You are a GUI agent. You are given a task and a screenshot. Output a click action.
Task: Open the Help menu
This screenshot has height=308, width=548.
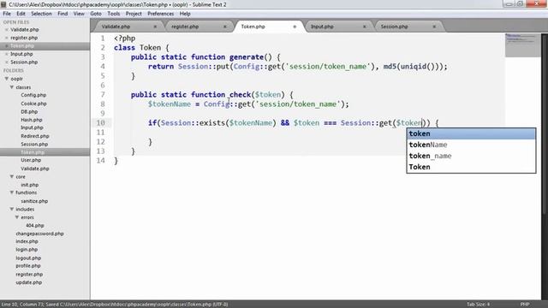point(185,14)
